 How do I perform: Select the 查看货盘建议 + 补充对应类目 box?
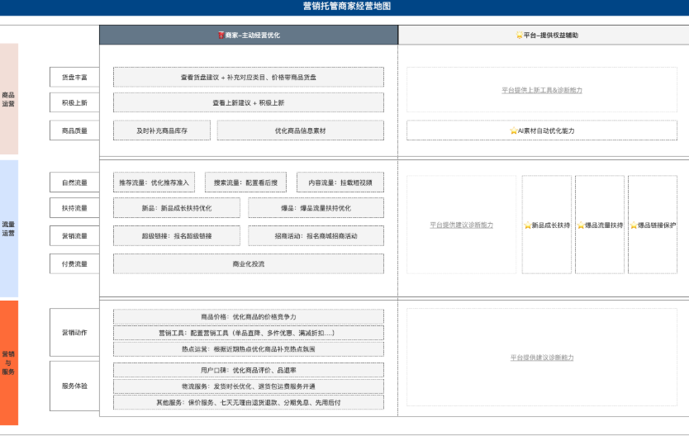[x=249, y=78]
